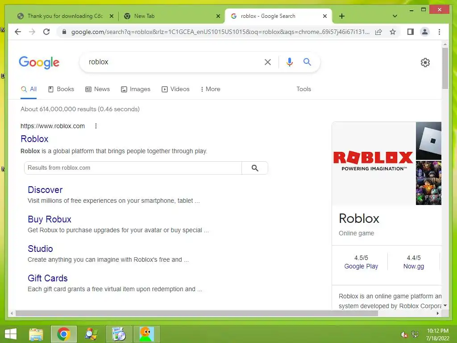Click the URL in the address bar
Image resolution: width=457 pixels, height=343 pixels.
point(220,32)
